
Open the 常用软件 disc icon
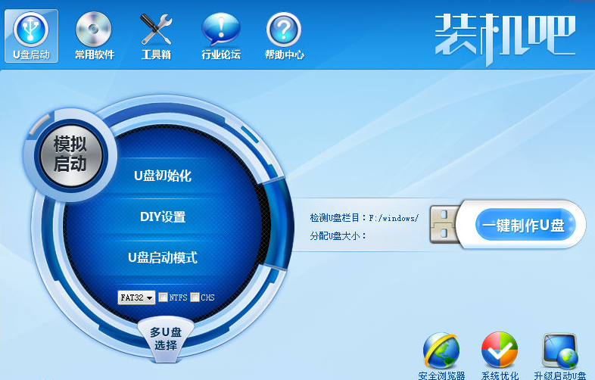(x=94, y=36)
